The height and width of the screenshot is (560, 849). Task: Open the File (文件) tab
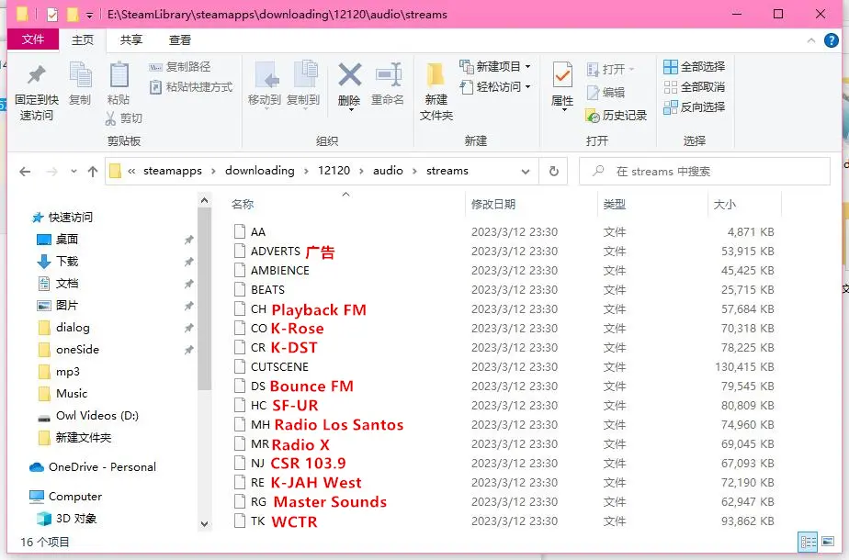[33, 39]
